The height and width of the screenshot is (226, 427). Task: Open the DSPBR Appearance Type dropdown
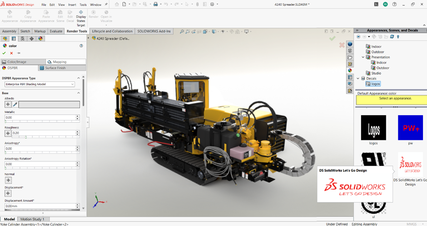[39, 84]
